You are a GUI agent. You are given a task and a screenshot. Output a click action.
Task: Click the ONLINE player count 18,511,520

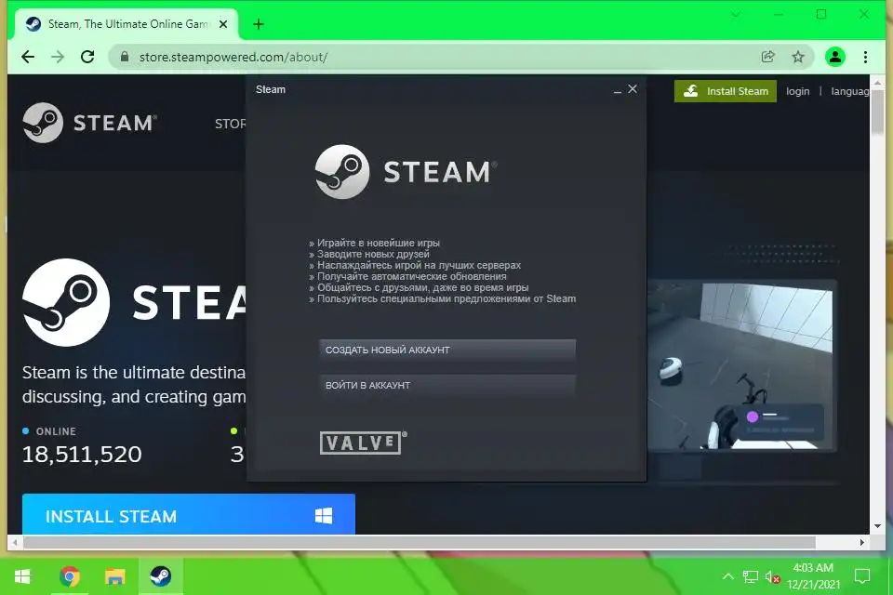(82, 454)
